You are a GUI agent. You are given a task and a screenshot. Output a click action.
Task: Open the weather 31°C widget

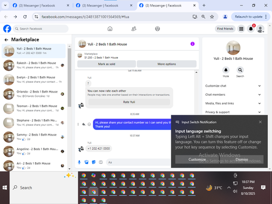point(214,188)
